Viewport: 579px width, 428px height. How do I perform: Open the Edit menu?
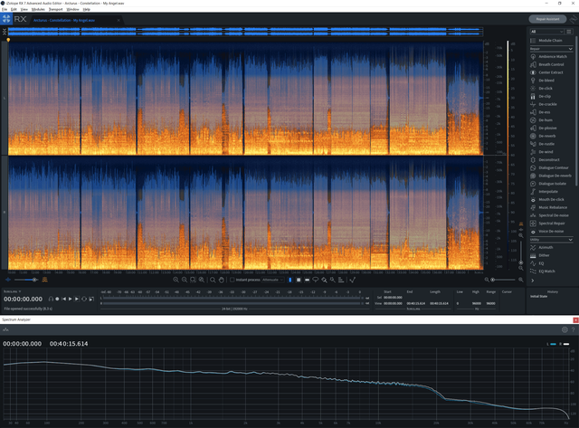14,9
